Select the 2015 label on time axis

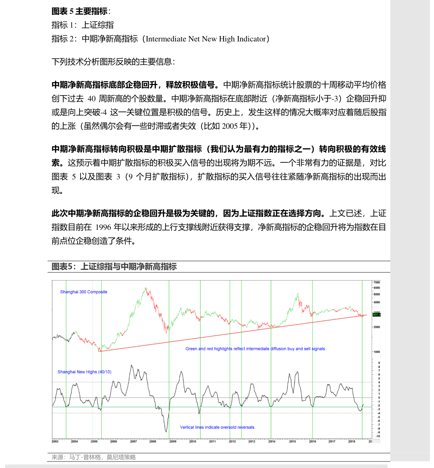tap(293, 441)
